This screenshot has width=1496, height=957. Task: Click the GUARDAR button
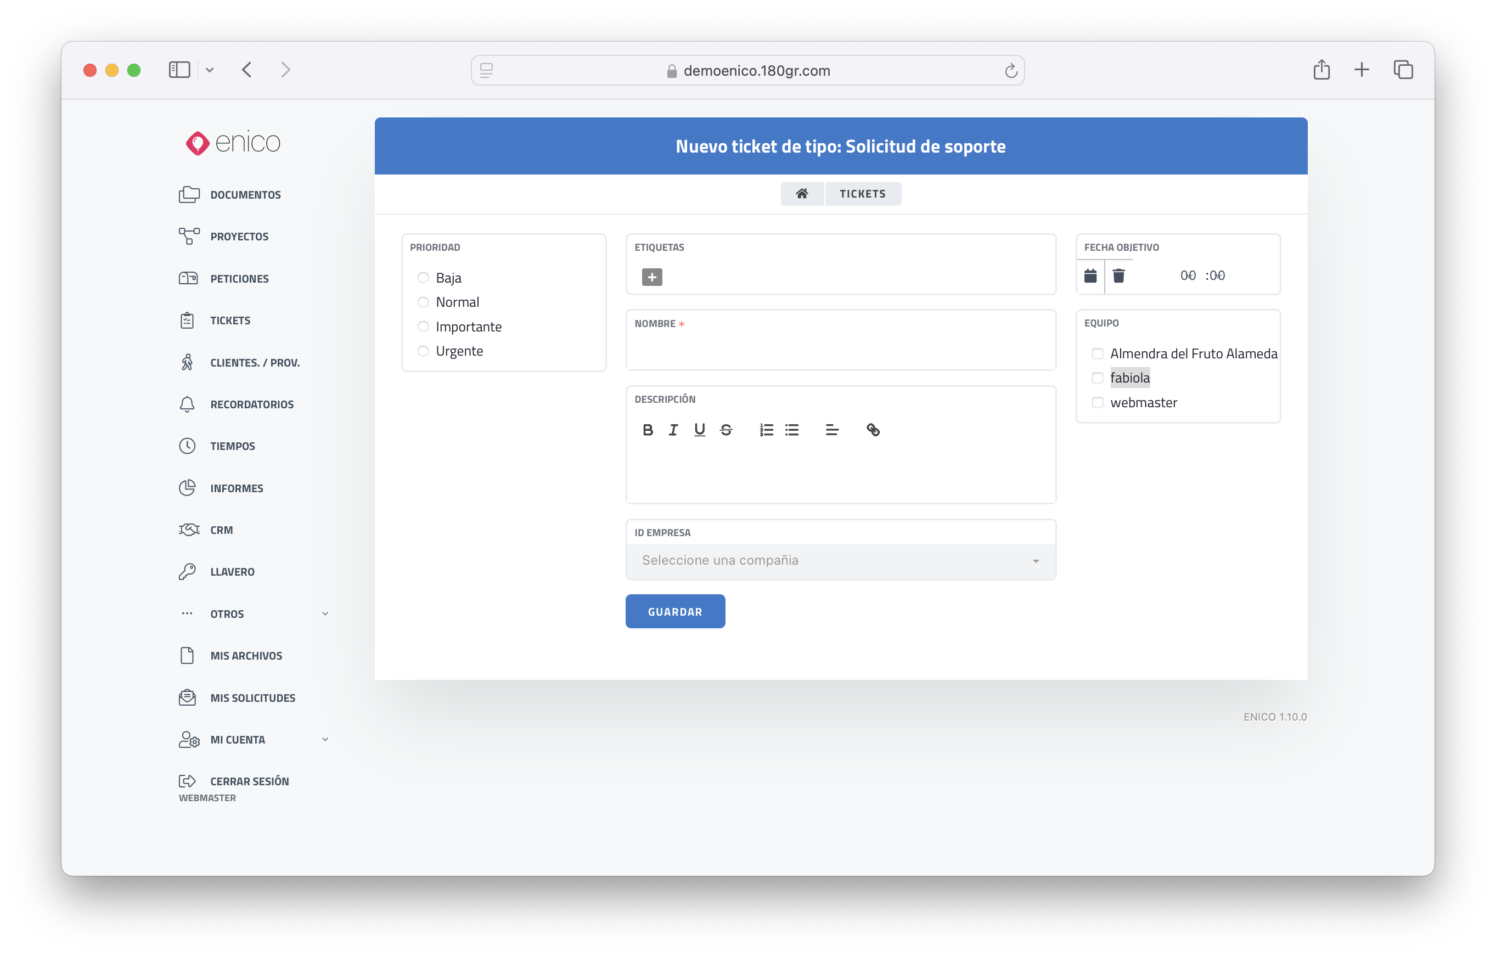coord(675,611)
